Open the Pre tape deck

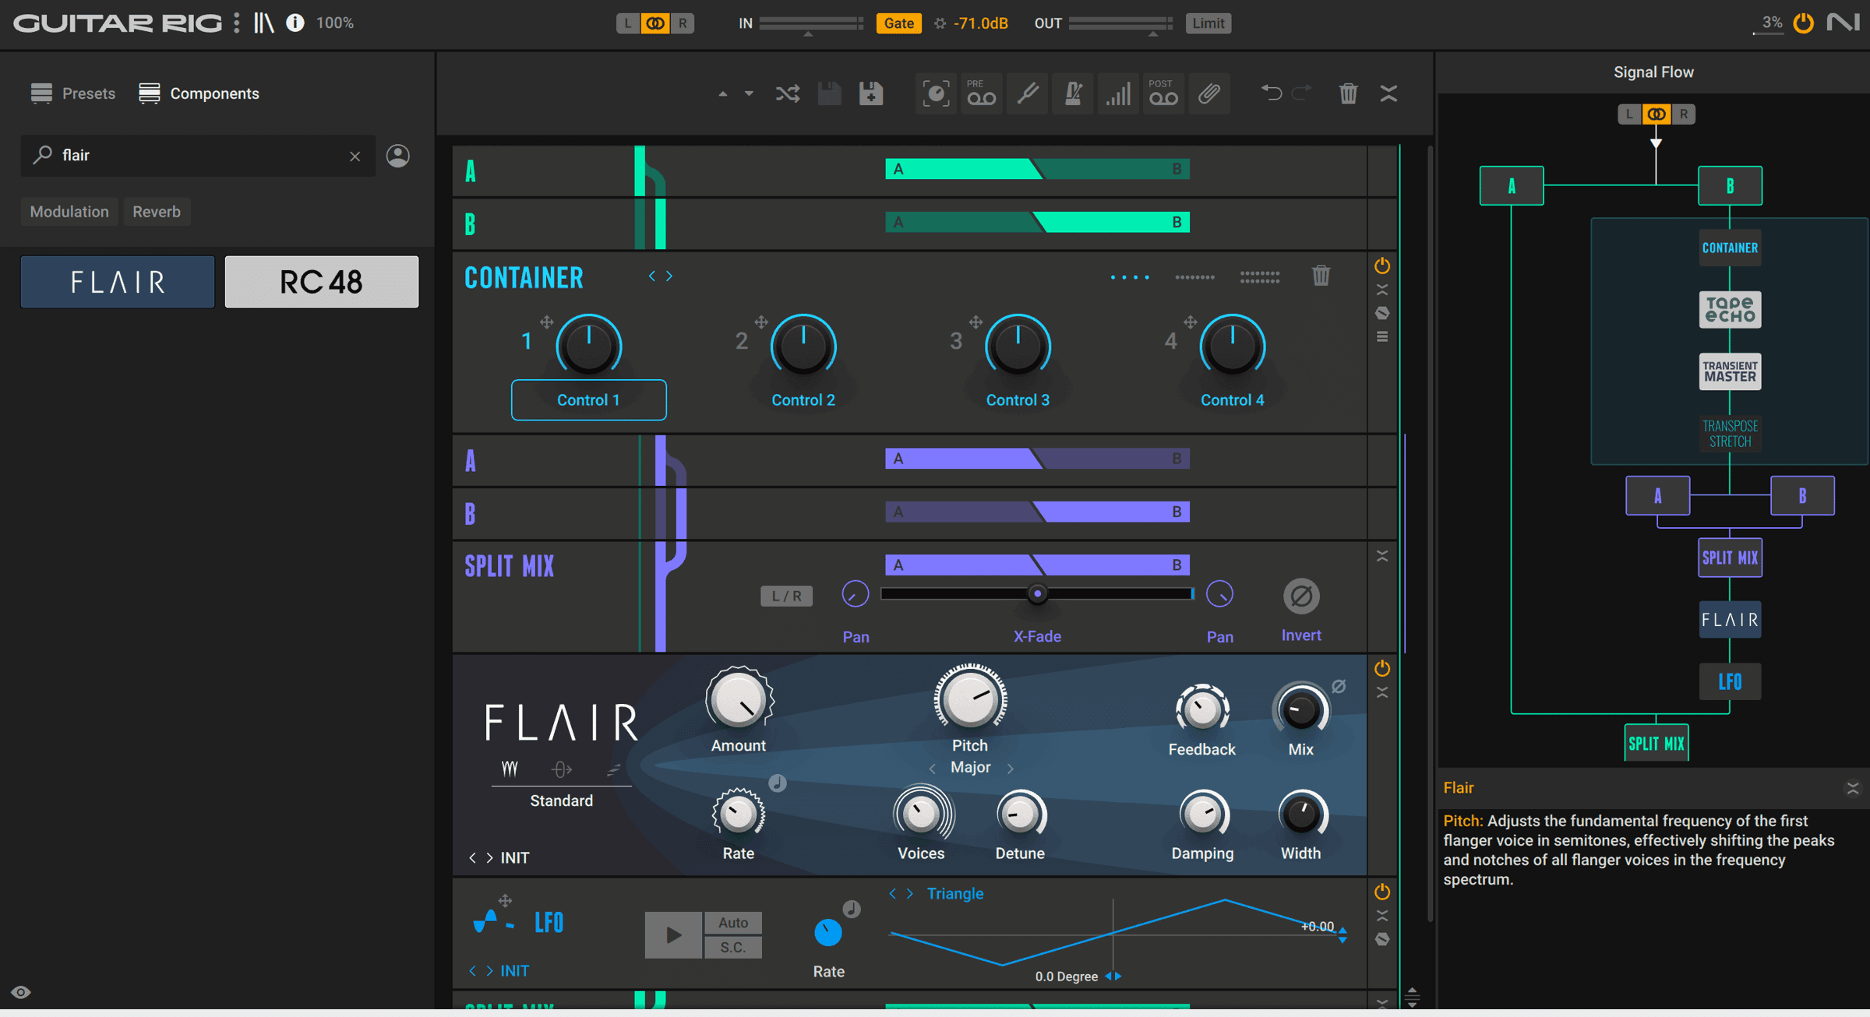[981, 93]
